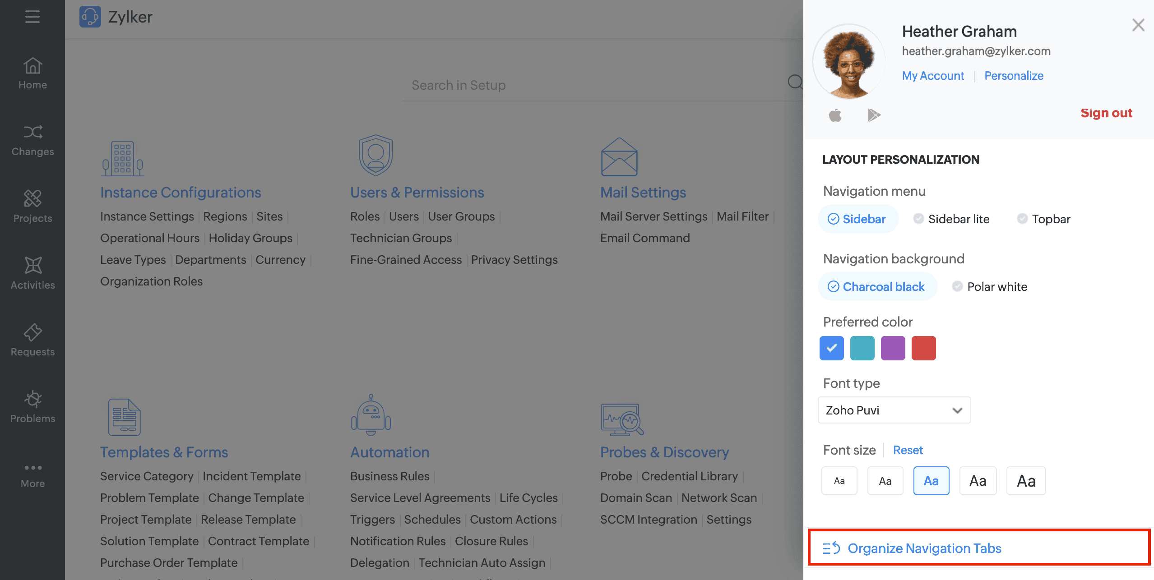Image resolution: width=1154 pixels, height=580 pixels.
Task: Pick the purple preferred color
Action: point(893,348)
